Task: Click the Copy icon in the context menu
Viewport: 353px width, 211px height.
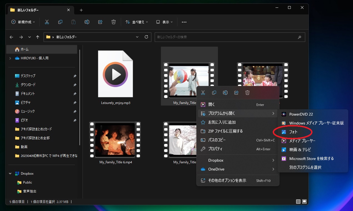Action: tap(214, 93)
